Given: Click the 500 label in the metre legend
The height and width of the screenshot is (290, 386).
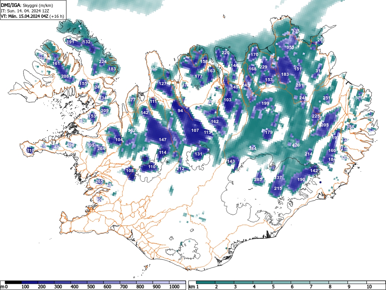Looking at the screenshot, I should tap(91, 287).
